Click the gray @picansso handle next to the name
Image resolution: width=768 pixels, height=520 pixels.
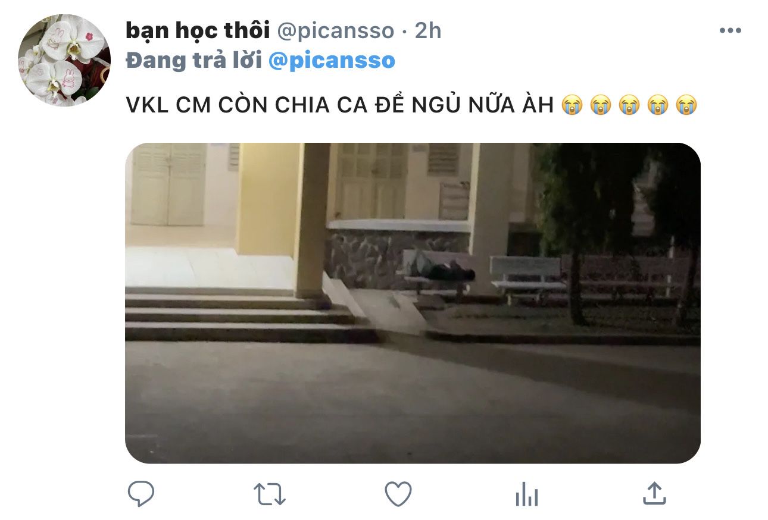tap(335, 31)
